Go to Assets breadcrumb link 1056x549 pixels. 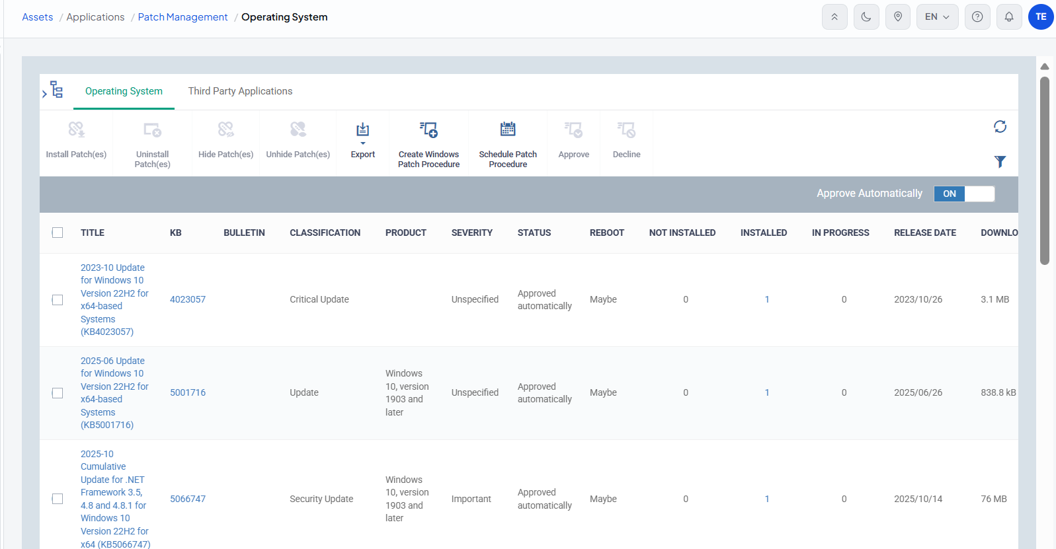click(x=37, y=17)
